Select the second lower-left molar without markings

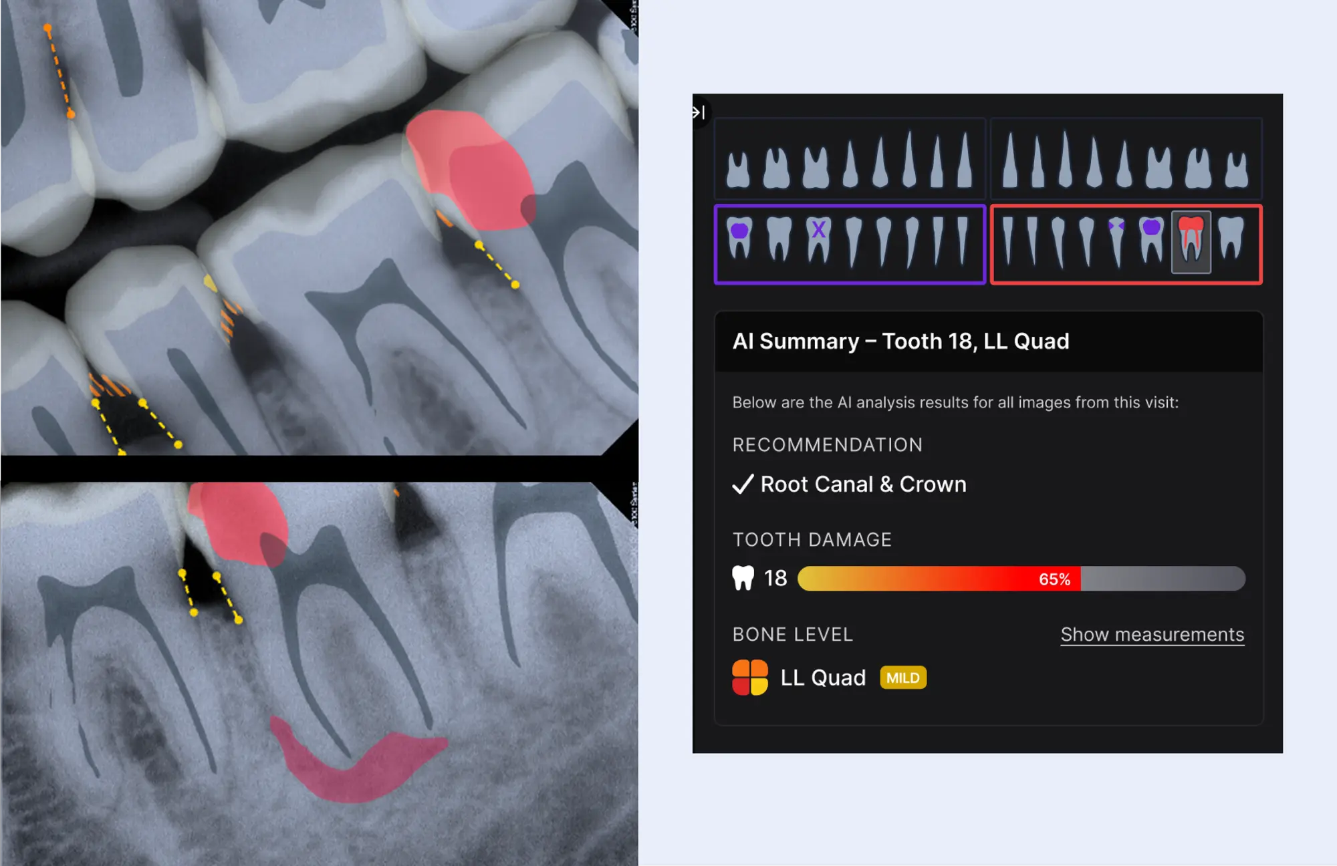pyautogui.click(x=779, y=237)
